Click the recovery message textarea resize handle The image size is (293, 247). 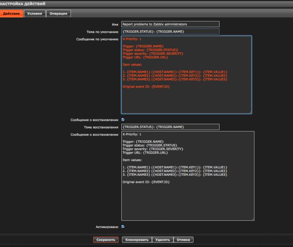click(253, 219)
